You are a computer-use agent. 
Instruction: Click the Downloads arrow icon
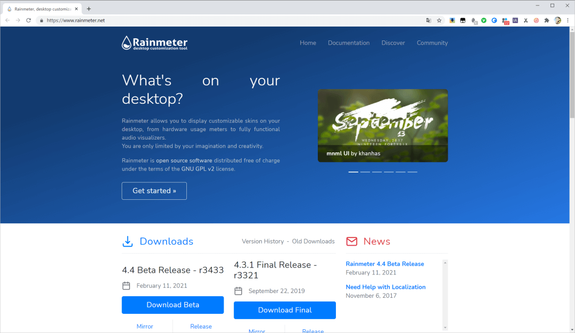128,241
